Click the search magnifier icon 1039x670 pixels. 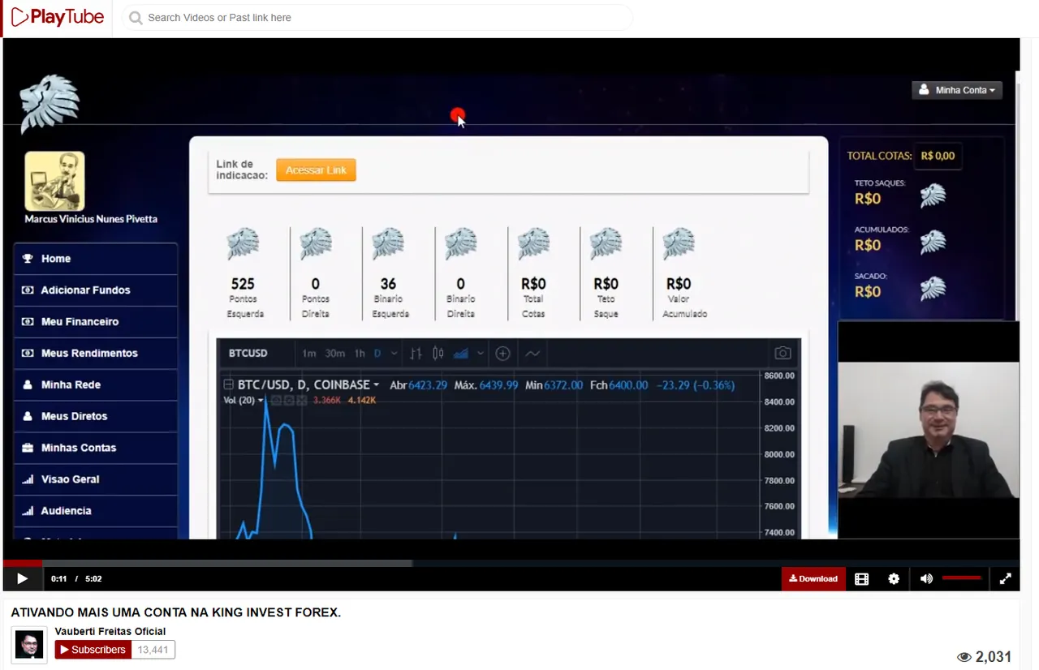[136, 18]
